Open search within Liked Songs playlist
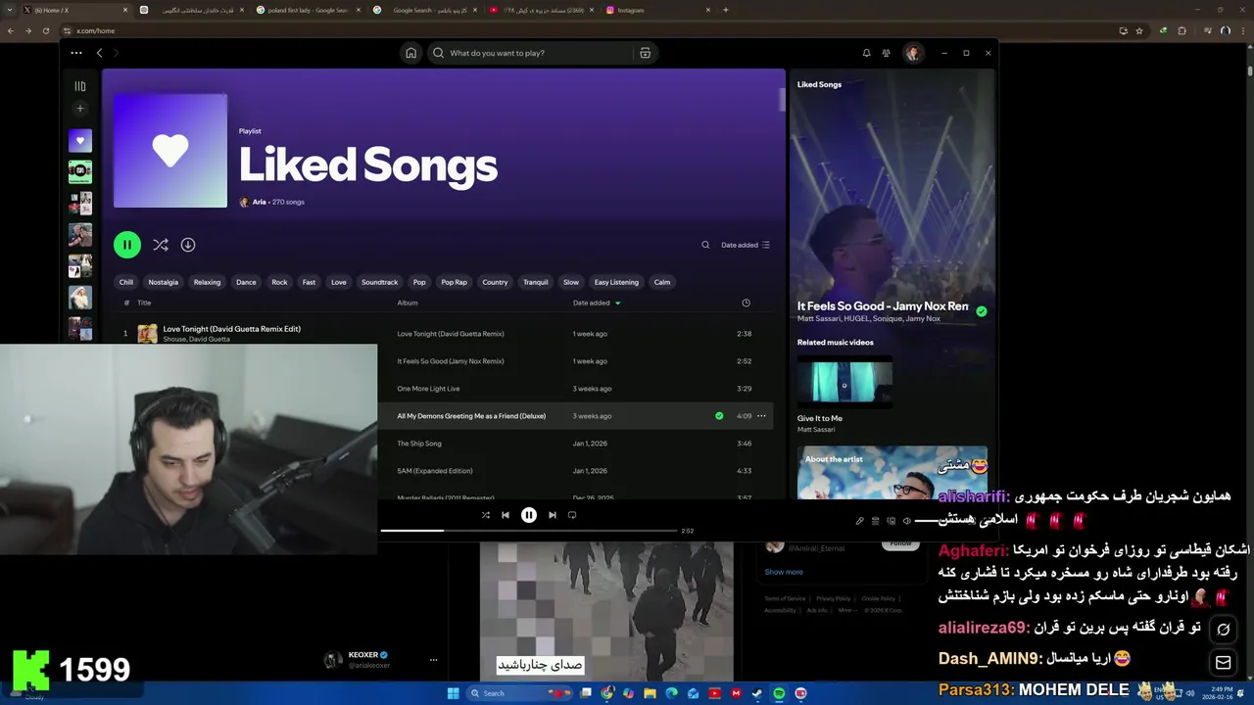The image size is (1254, 705). coord(705,245)
